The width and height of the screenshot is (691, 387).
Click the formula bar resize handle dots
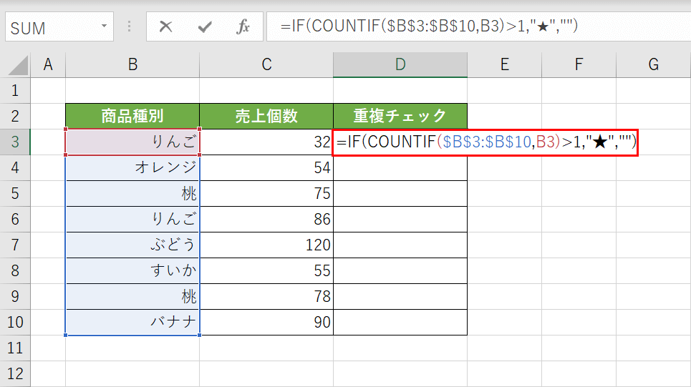coord(130,27)
